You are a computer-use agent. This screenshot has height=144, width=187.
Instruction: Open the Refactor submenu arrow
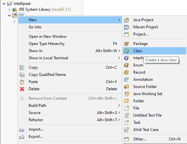(119, 120)
